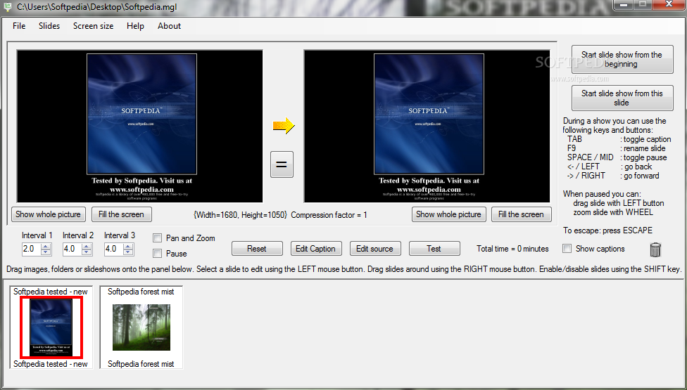The image size is (687, 390).
Task: Click Show whole picture under left preview
Action: click(48, 214)
